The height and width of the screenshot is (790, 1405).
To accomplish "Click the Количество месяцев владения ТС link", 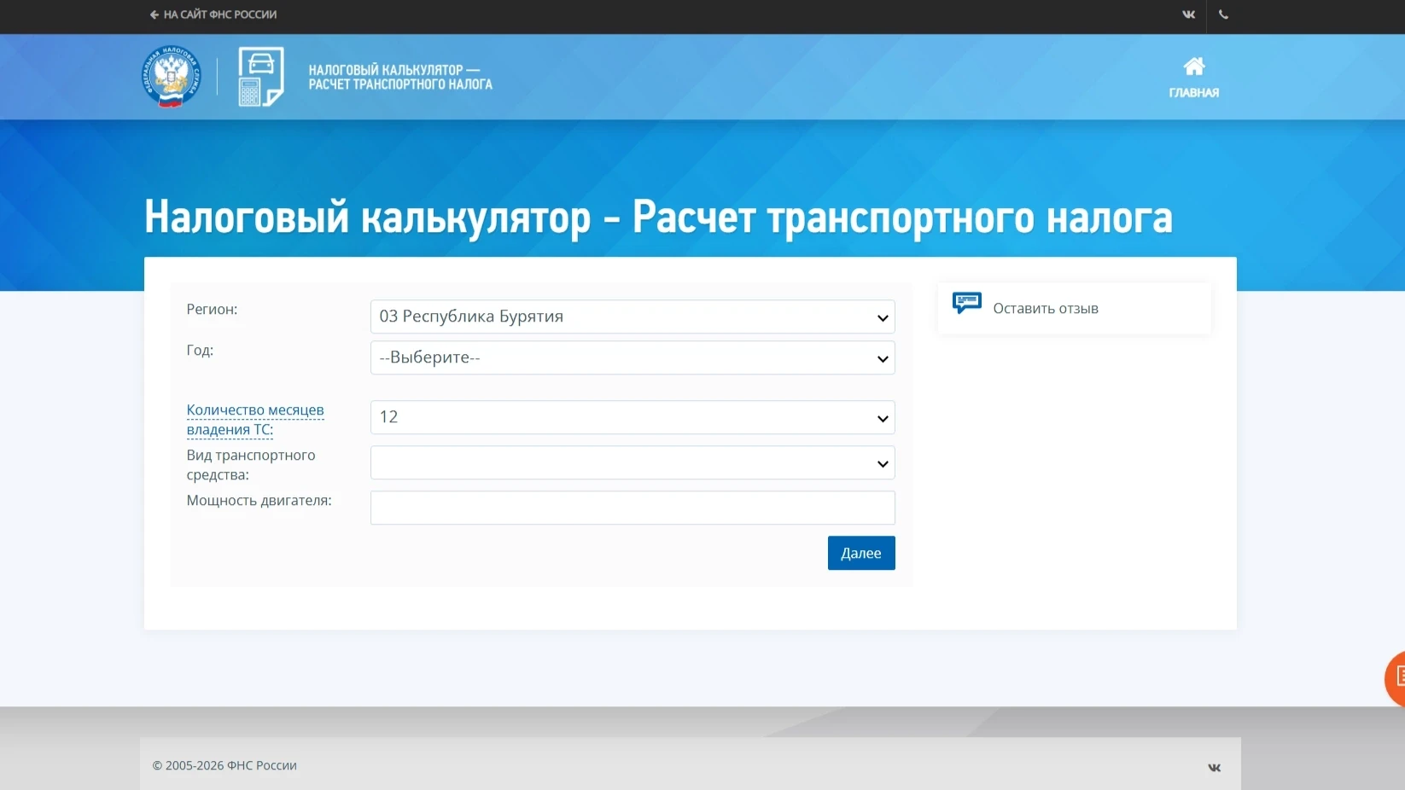I will (255, 420).
